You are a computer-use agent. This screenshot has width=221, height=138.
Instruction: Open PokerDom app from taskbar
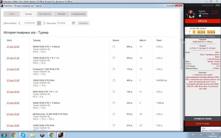point(61,135)
